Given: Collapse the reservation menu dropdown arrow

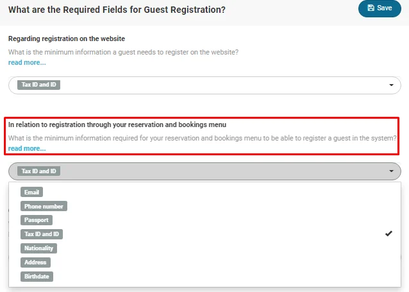Looking at the screenshot, I should coord(391,171).
